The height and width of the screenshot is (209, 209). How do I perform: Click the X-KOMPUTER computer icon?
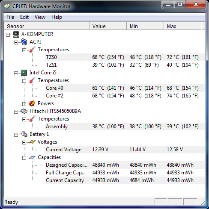(16, 34)
